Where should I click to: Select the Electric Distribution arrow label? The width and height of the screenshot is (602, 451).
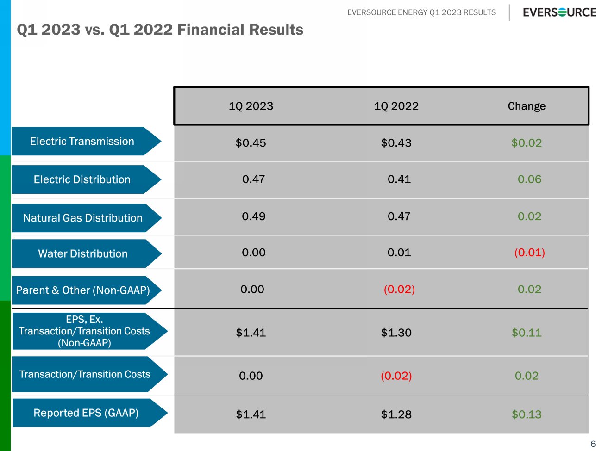[82, 180]
